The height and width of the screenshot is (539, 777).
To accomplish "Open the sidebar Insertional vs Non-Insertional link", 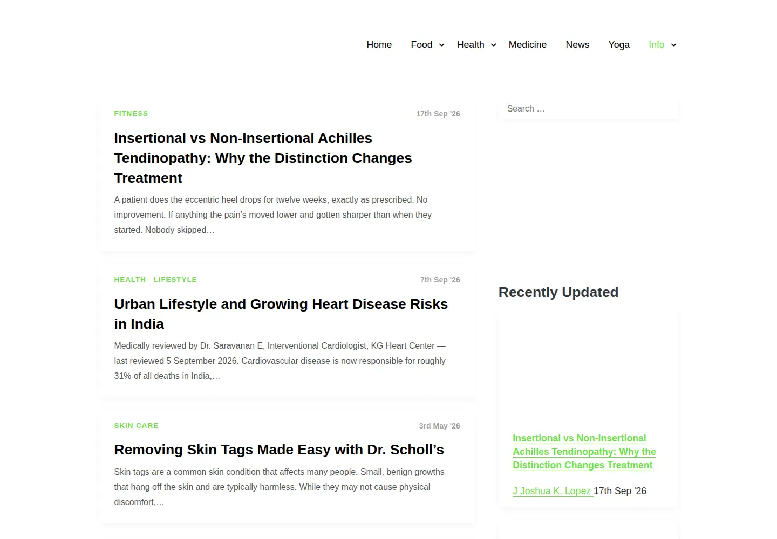I will pos(584,452).
